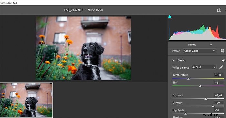Click the Highlights label
The width and height of the screenshot is (226, 118).
tap(178, 110)
